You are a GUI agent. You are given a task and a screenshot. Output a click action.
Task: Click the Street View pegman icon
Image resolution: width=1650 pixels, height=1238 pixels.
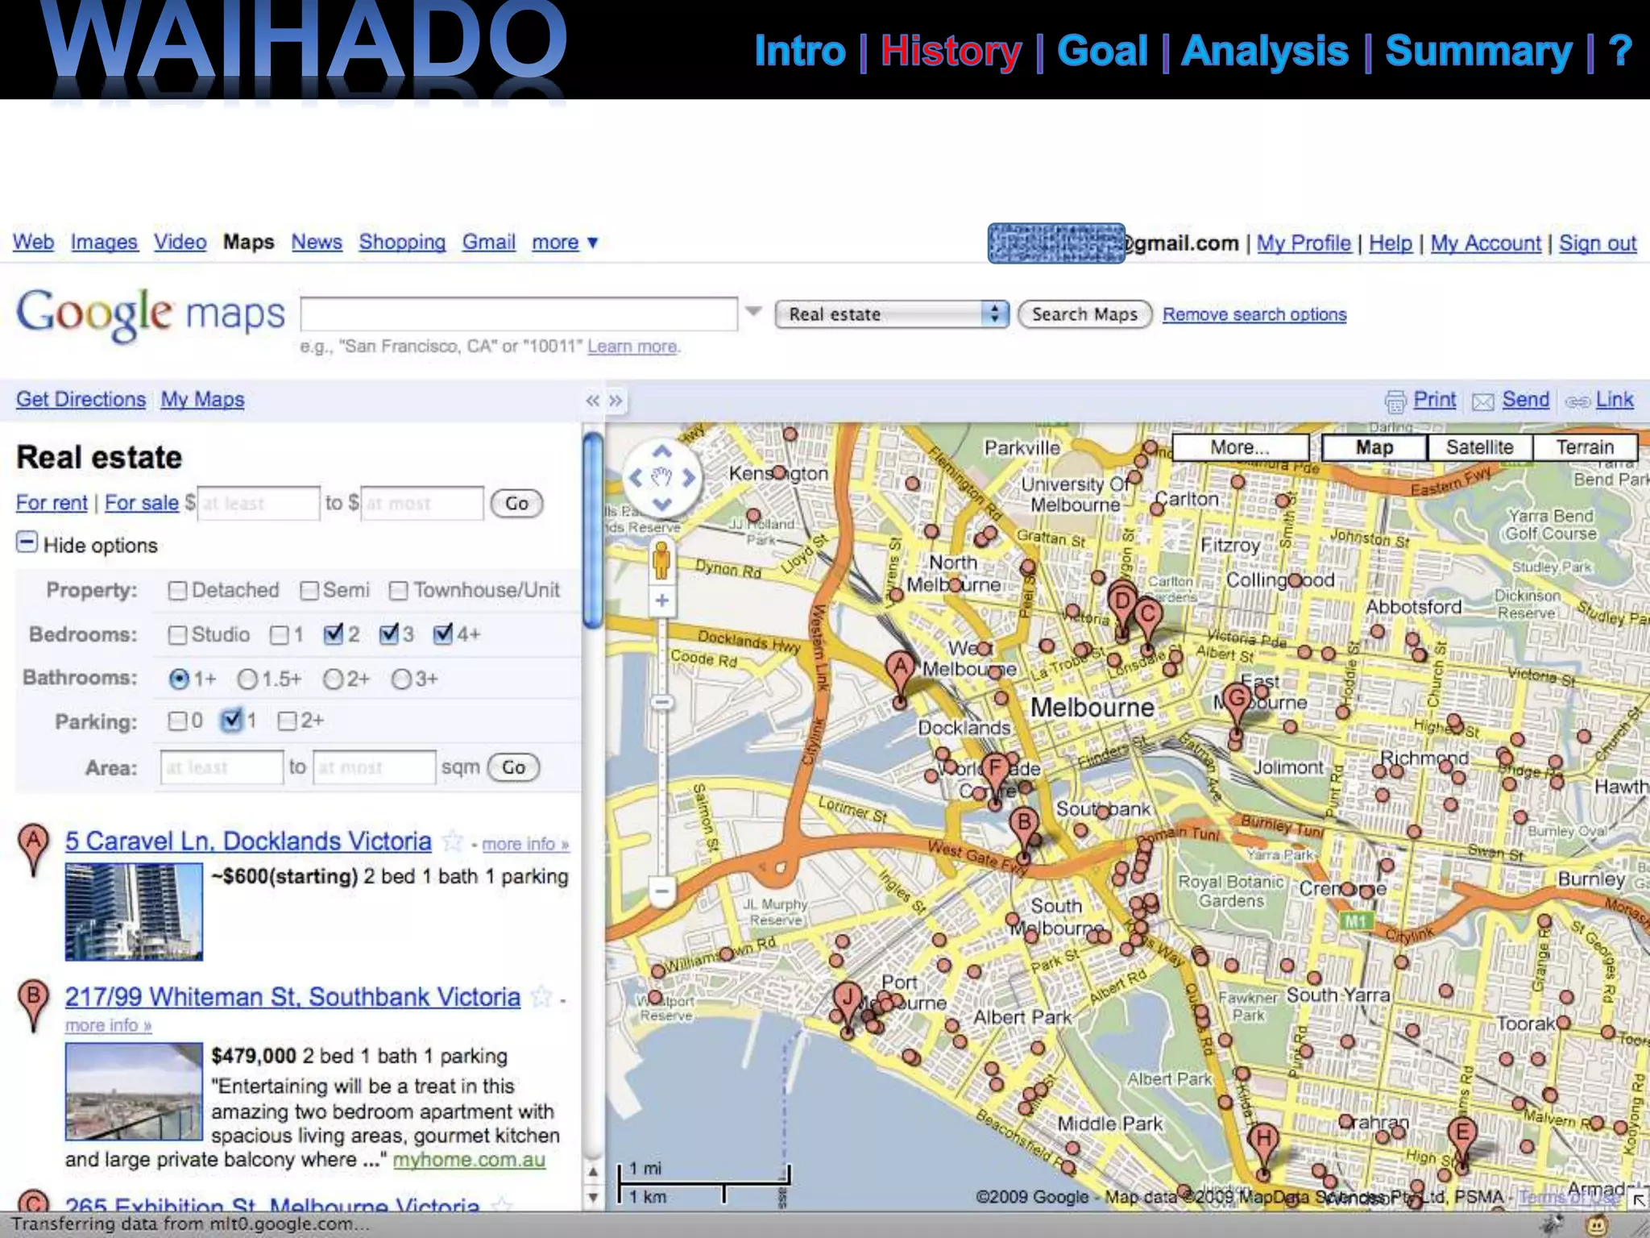(661, 559)
